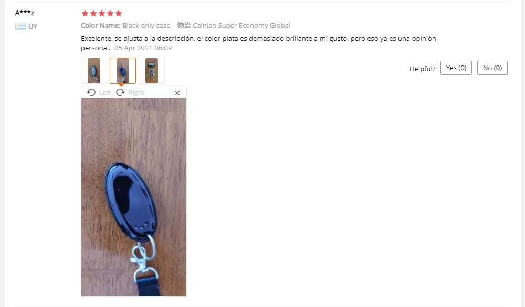Click the UY country code label
Image resolution: width=525 pixels, height=307 pixels.
(x=33, y=26)
